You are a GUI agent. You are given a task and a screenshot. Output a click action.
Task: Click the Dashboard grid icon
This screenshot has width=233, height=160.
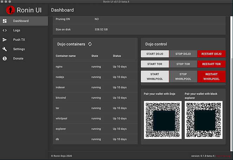5,21
